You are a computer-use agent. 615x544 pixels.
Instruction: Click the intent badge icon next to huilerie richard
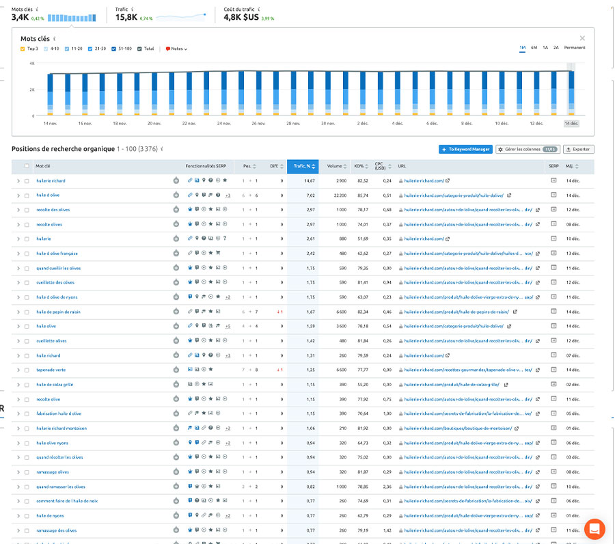pyautogui.click(x=176, y=180)
